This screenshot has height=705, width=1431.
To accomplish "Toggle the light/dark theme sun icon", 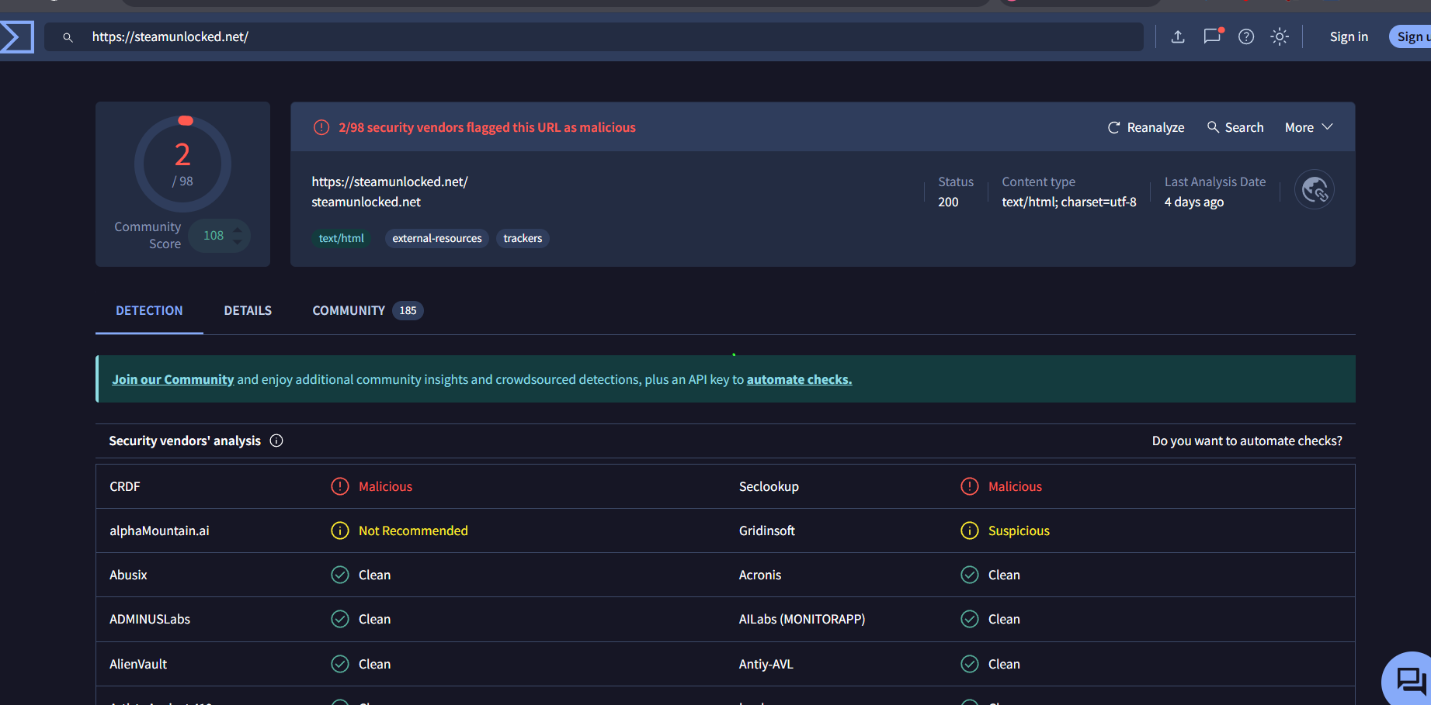I will [x=1280, y=36].
